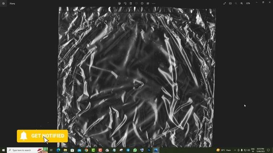
Task: Enter full screen view with the arrows icon
Action: tap(225, 3)
